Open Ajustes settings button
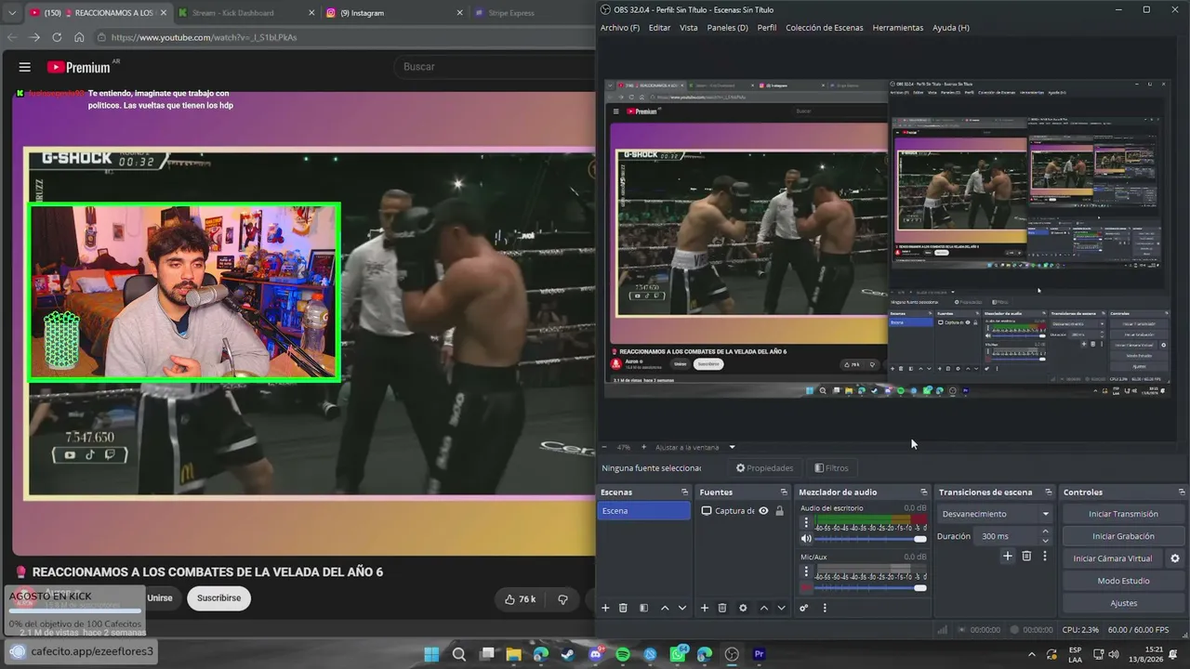This screenshot has height=669, width=1190. pyautogui.click(x=1124, y=603)
